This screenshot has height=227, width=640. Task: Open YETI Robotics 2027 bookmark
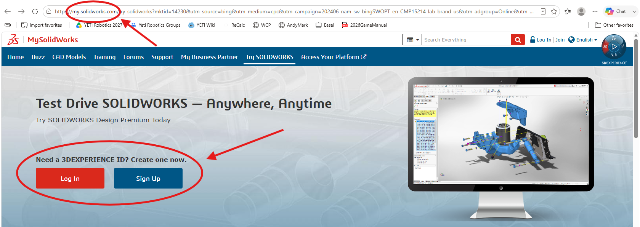point(99,25)
